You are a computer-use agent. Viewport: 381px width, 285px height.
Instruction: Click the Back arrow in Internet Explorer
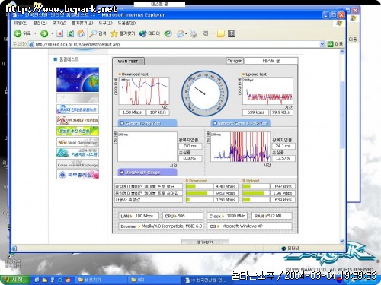(18, 33)
